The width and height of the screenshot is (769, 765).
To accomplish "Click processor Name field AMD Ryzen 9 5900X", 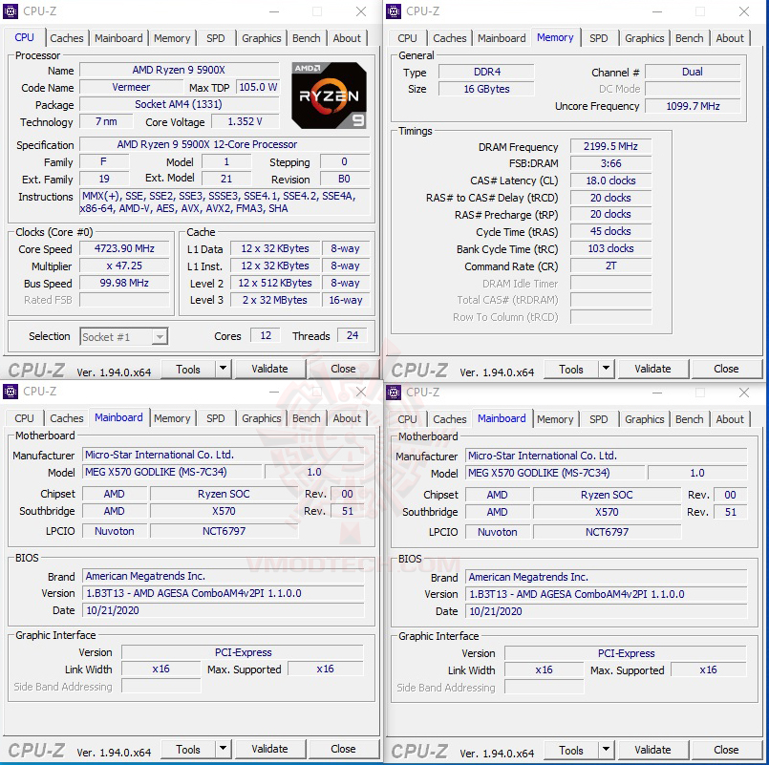I will [x=179, y=70].
